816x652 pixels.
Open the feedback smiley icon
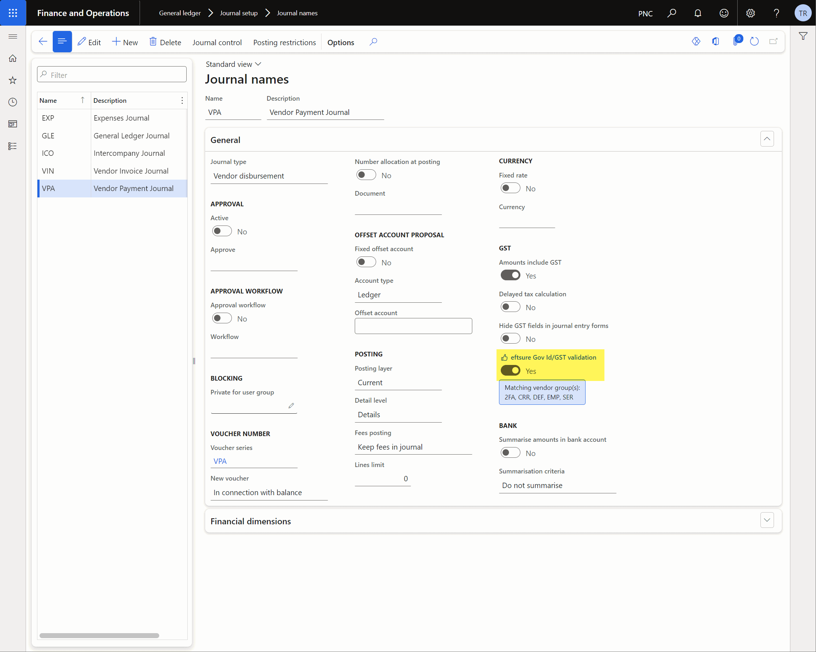[x=724, y=13]
